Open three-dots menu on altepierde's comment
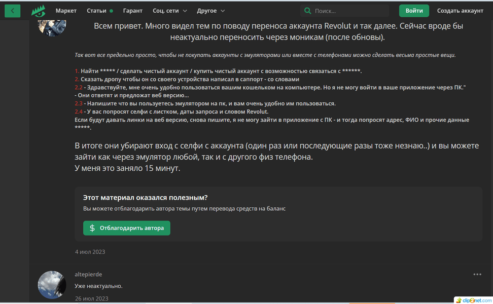Image resolution: width=493 pixels, height=304 pixels. (477, 274)
